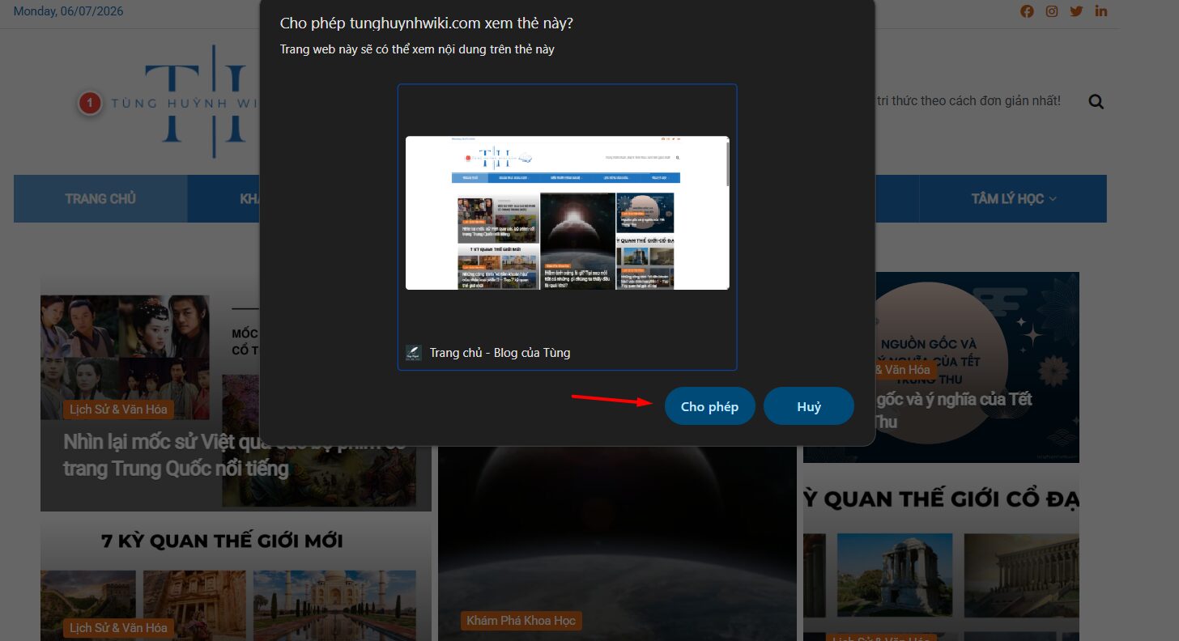
Task: Click the dialog title 'Cho phép tunghuynhwiki.com xem thẻ này?'
Action: [427, 23]
